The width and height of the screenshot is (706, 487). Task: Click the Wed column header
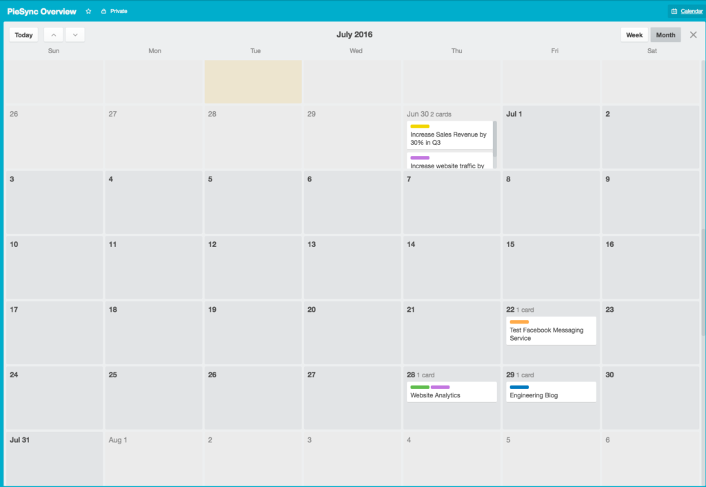pyautogui.click(x=356, y=51)
